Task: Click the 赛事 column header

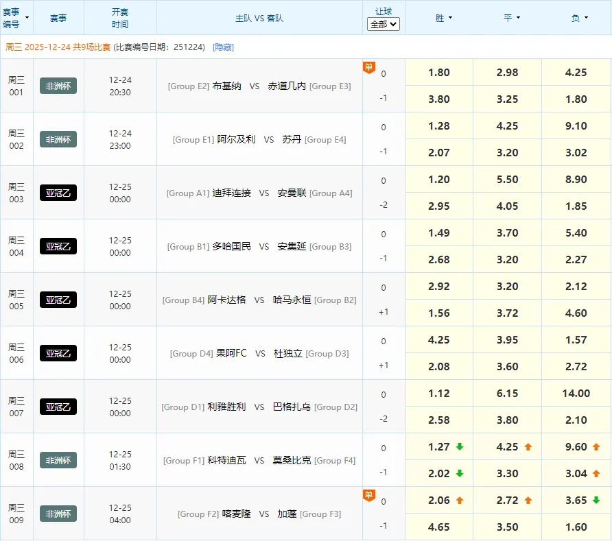Action: 58,18
